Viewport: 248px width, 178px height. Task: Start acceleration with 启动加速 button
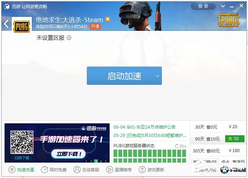point(120,76)
